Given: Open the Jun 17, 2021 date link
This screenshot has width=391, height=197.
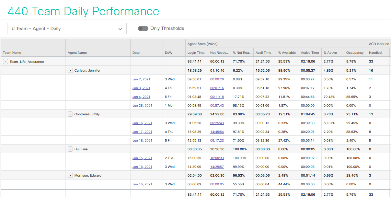Looking at the screenshot, I should pos(142,132).
